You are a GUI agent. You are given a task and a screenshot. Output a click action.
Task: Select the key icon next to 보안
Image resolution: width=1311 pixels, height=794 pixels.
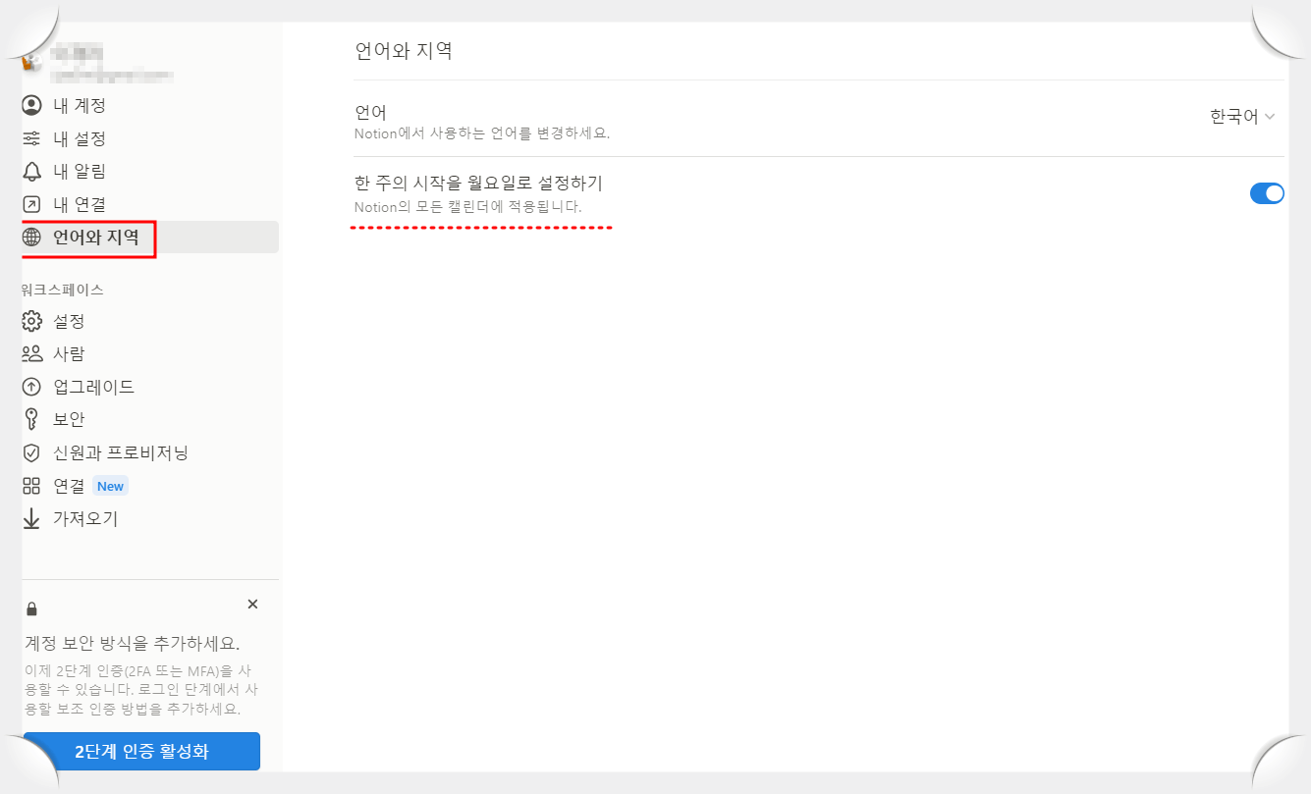coord(30,419)
